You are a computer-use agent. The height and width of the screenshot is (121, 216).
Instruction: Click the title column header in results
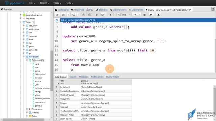pos(70,82)
